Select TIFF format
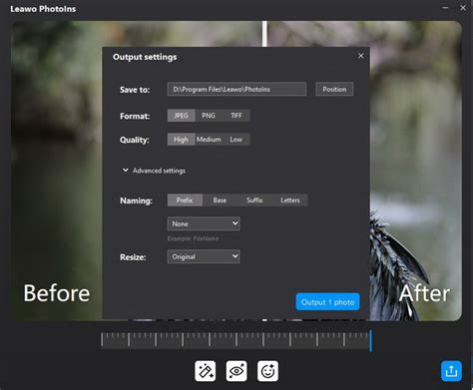Screen dimensions: 473x390 pos(236,116)
